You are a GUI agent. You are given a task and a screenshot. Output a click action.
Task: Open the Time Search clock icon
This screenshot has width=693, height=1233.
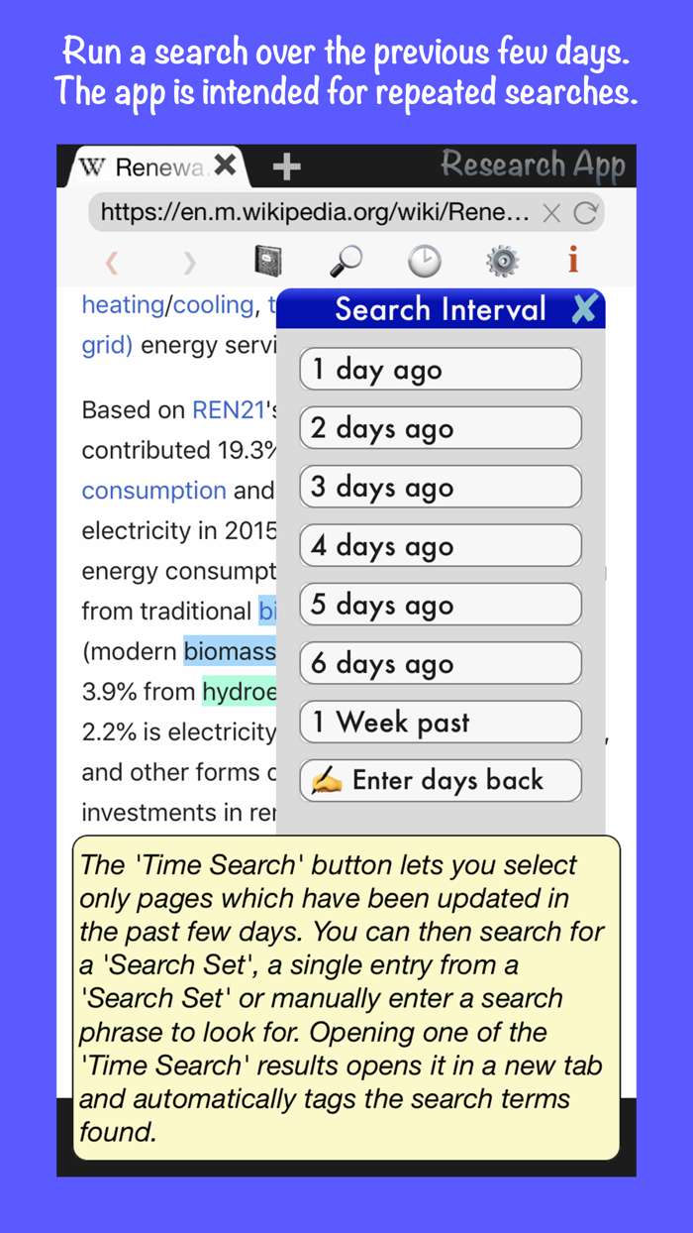pyautogui.click(x=424, y=261)
